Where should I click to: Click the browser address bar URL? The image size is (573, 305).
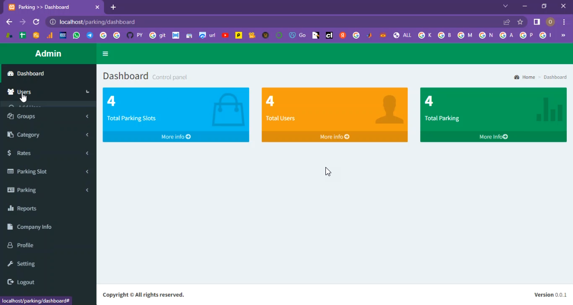[97, 22]
